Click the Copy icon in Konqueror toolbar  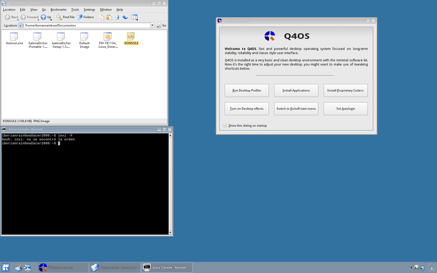[102, 17]
